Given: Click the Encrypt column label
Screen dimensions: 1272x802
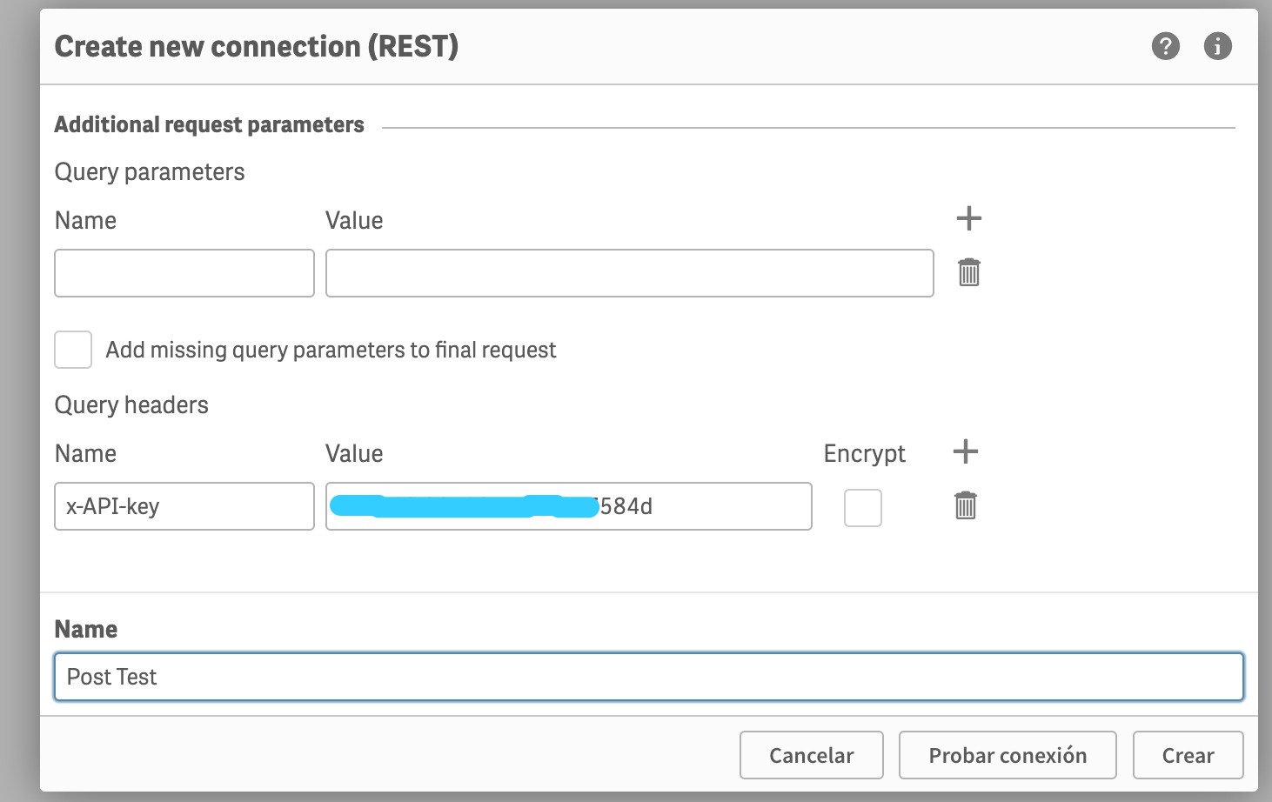Looking at the screenshot, I should 865,453.
